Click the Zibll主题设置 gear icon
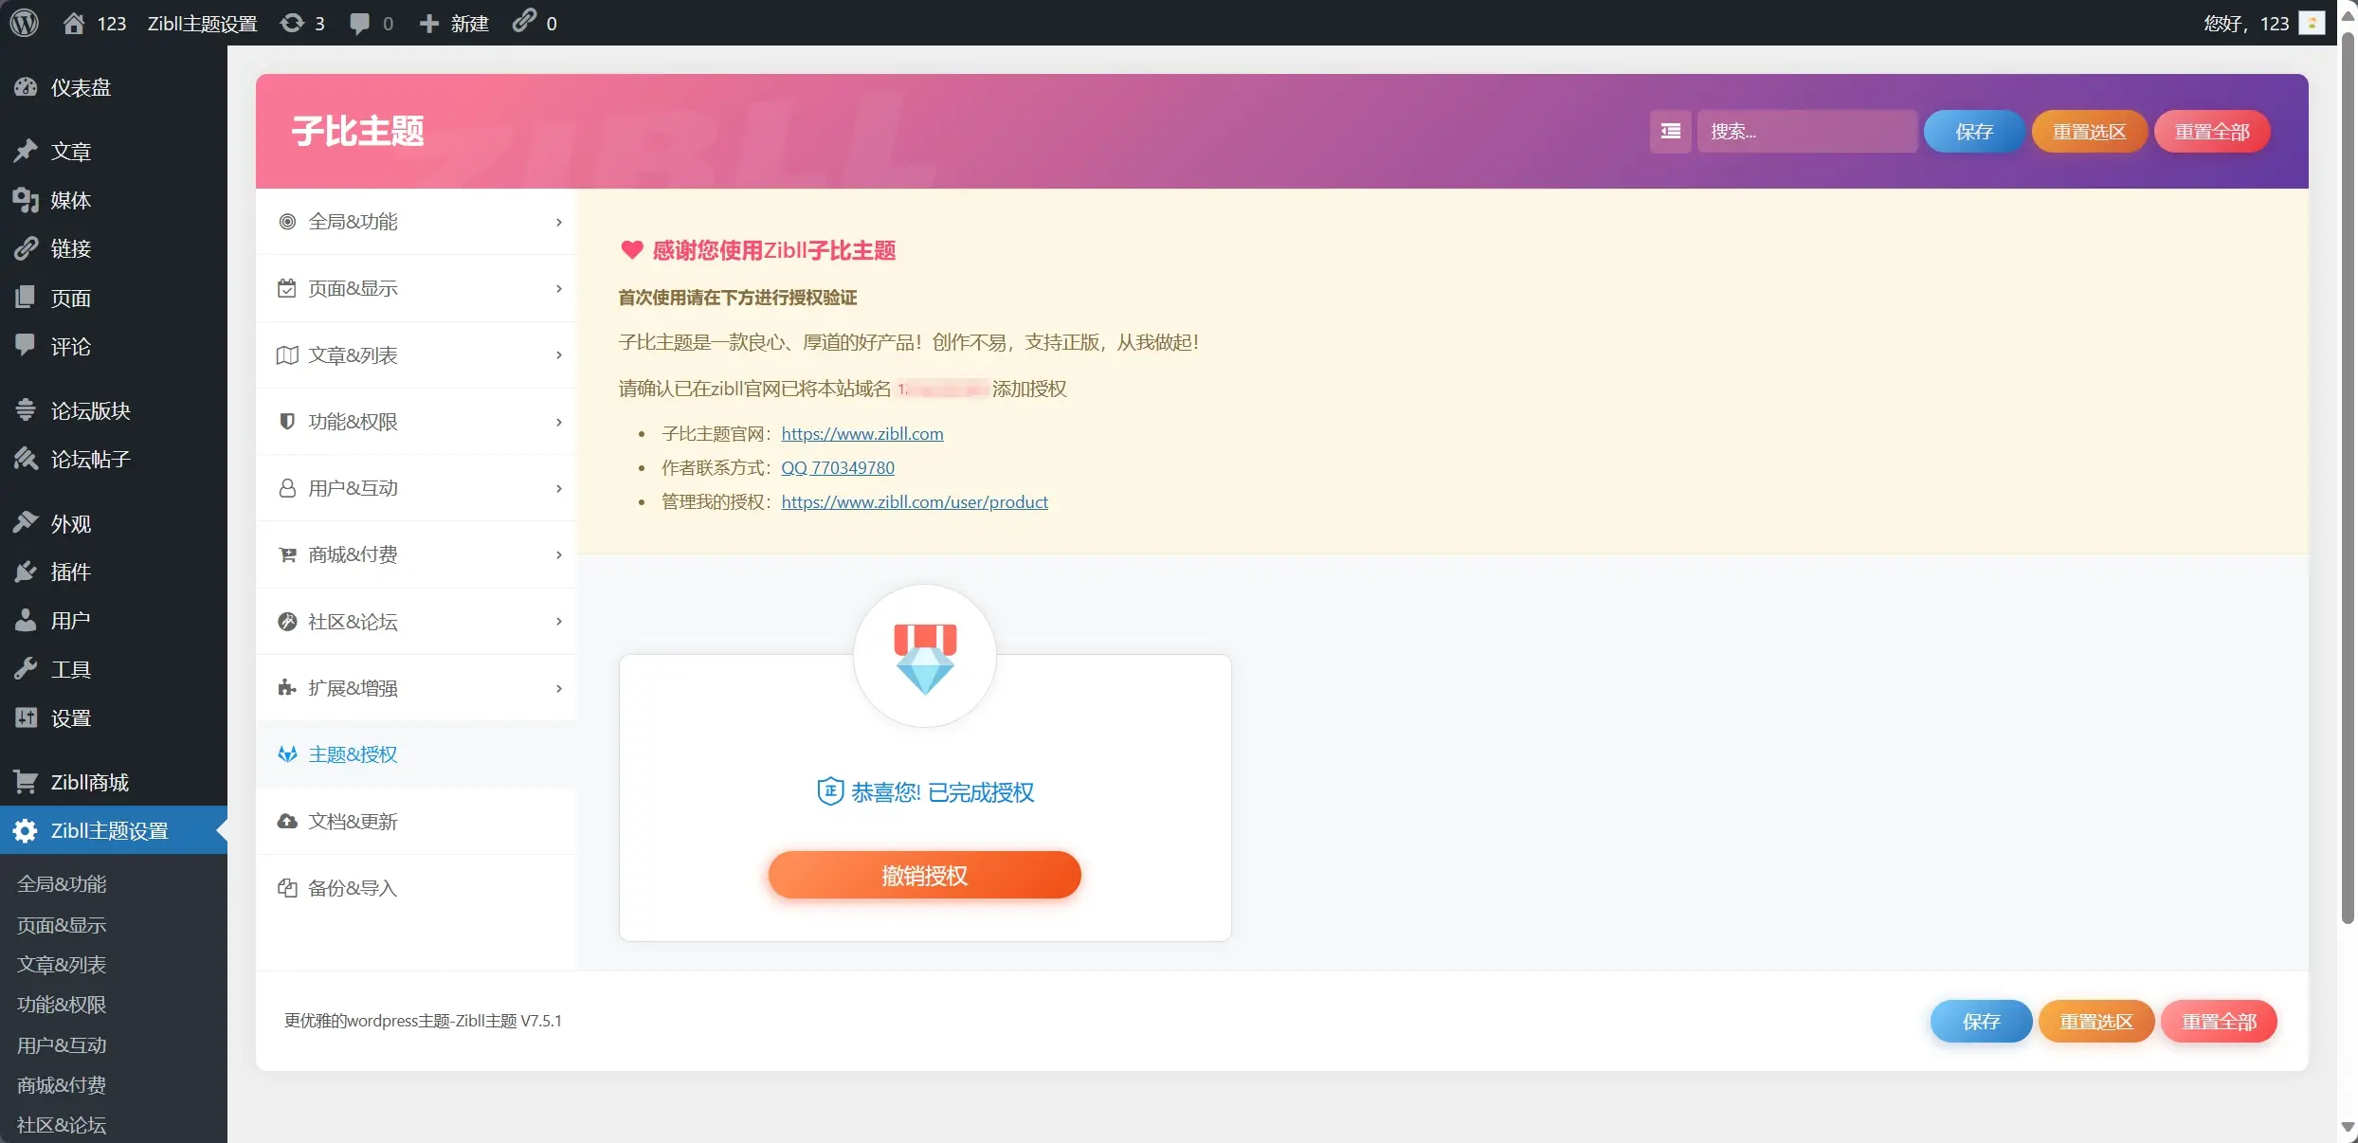This screenshot has height=1143, width=2358. (x=26, y=830)
